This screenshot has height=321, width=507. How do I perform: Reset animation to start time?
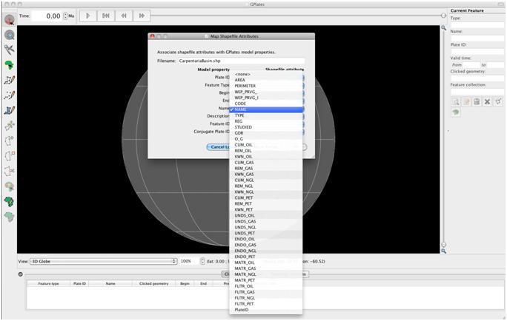click(x=106, y=16)
